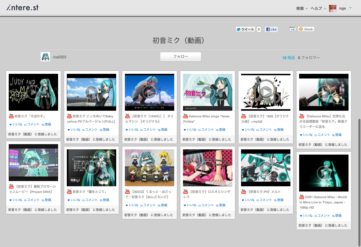Click 登録 icon on the メルト card
361x247 pixels.
[275, 200]
